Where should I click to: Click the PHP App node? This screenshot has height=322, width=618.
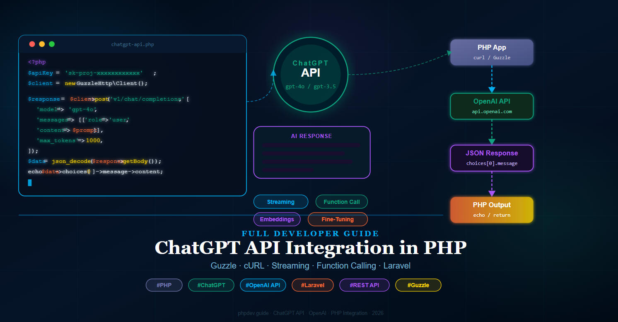coord(491,52)
